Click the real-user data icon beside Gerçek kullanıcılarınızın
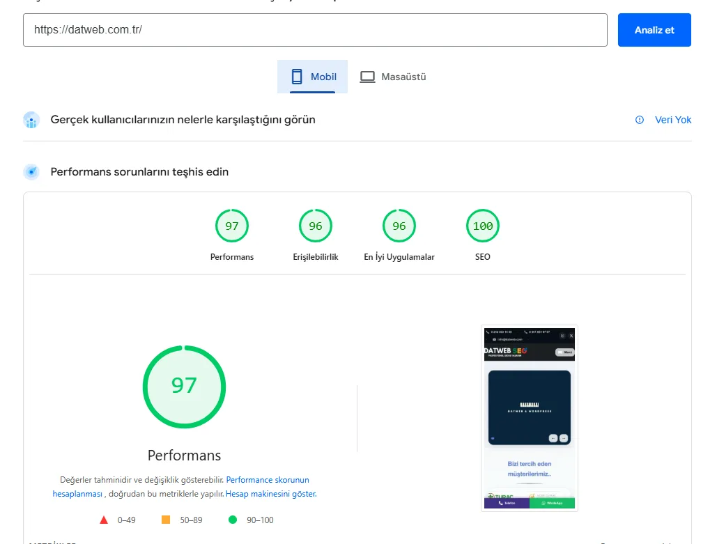The width and height of the screenshot is (717, 544). (x=31, y=120)
